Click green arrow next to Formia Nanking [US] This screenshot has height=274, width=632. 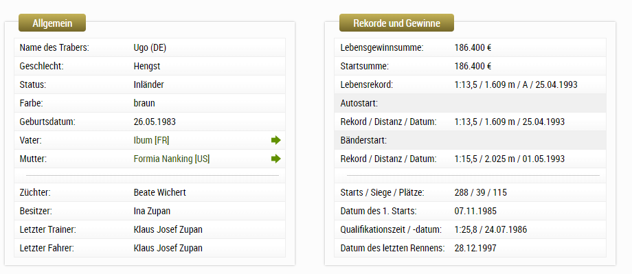pyautogui.click(x=275, y=159)
